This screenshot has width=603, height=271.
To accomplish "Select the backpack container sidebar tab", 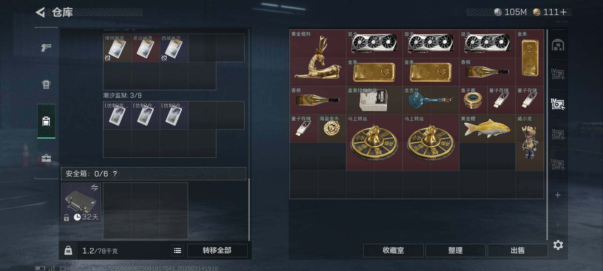I will coord(46,121).
